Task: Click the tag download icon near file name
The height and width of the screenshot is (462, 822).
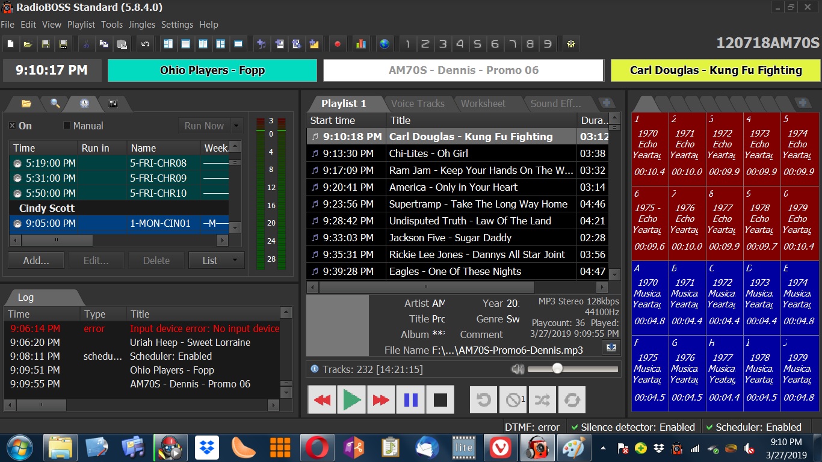Action: coord(612,347)
